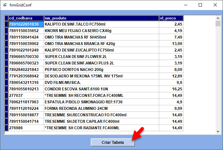Click product DESOD.AERO M REXONA 175ML
The height and width of the screenshot is (150, 223).
click(101, 76)
